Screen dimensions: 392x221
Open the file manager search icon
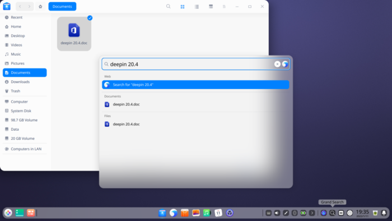click(168, 7)
